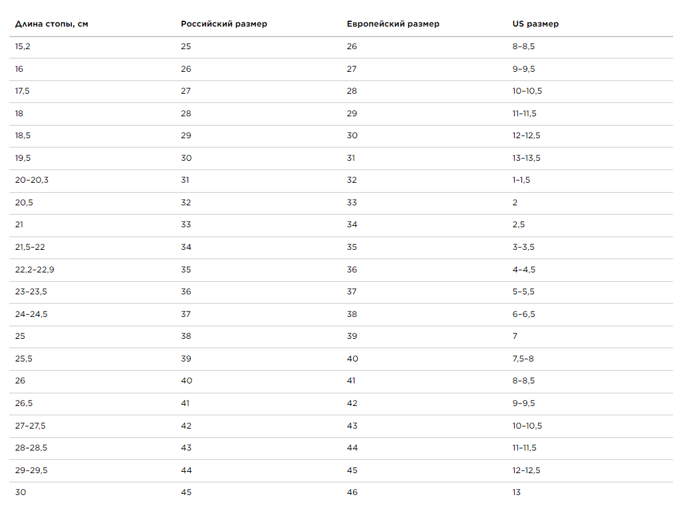Click the 'Длина стопы, см' column header
The width and height of the screenshot is (683, 511).
click(x=51, y=24)
